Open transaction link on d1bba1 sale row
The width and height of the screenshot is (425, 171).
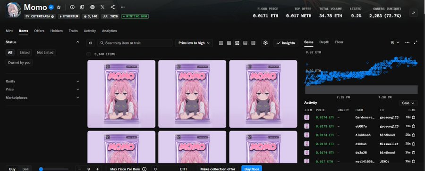click(414, 144)
